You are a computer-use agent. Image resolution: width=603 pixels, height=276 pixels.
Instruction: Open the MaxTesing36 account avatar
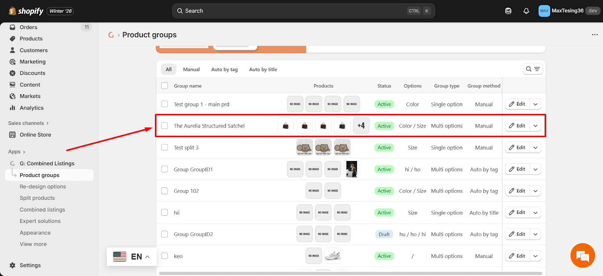tap(544, 11)
